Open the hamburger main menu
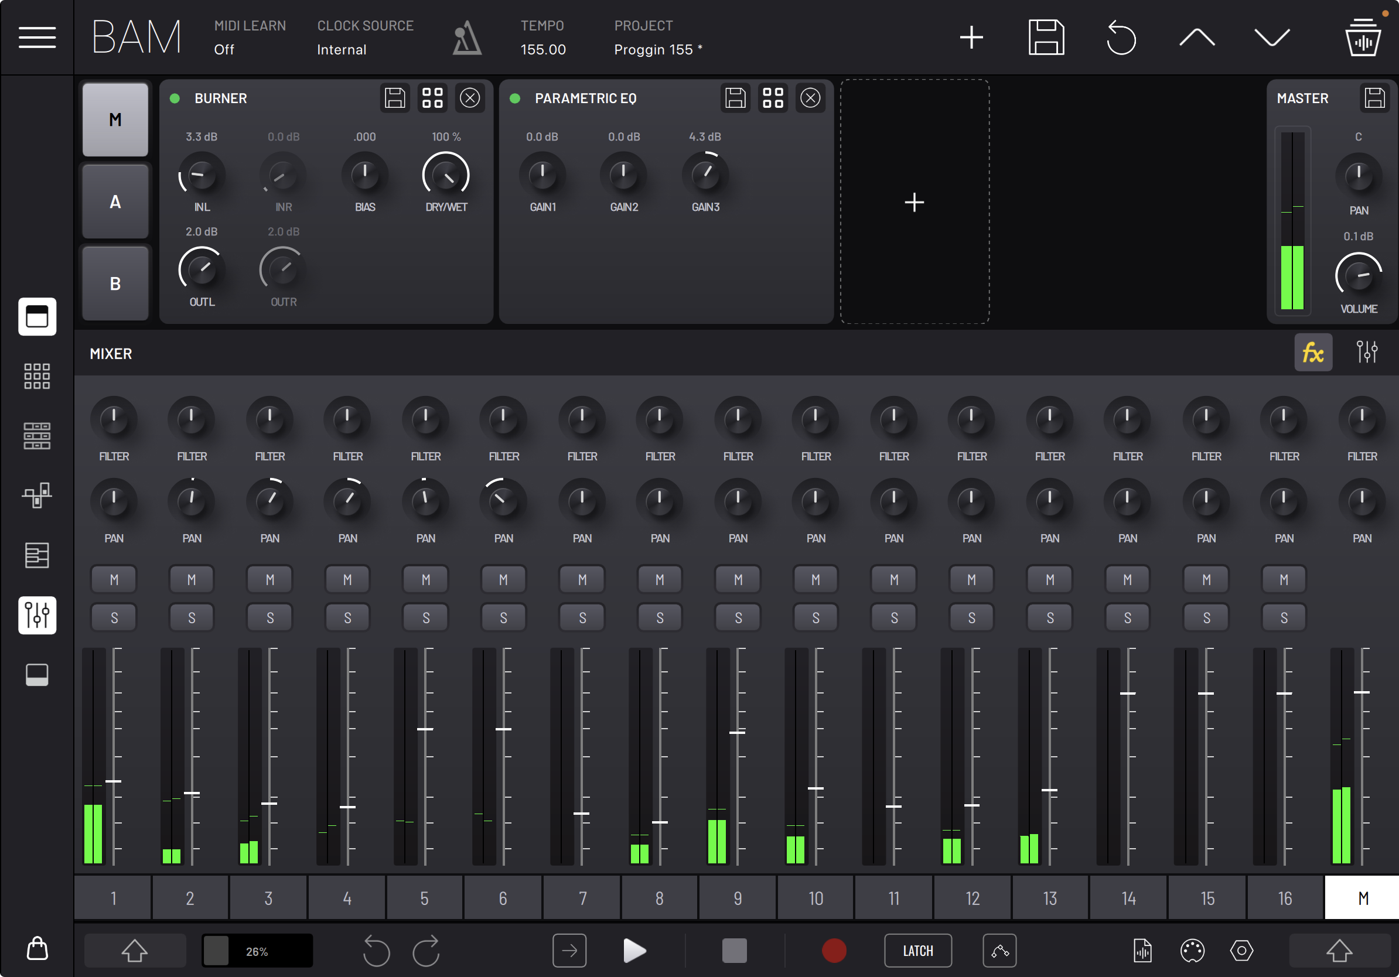1399x977 pixels. pyautogui.click(x=37, y=37)
